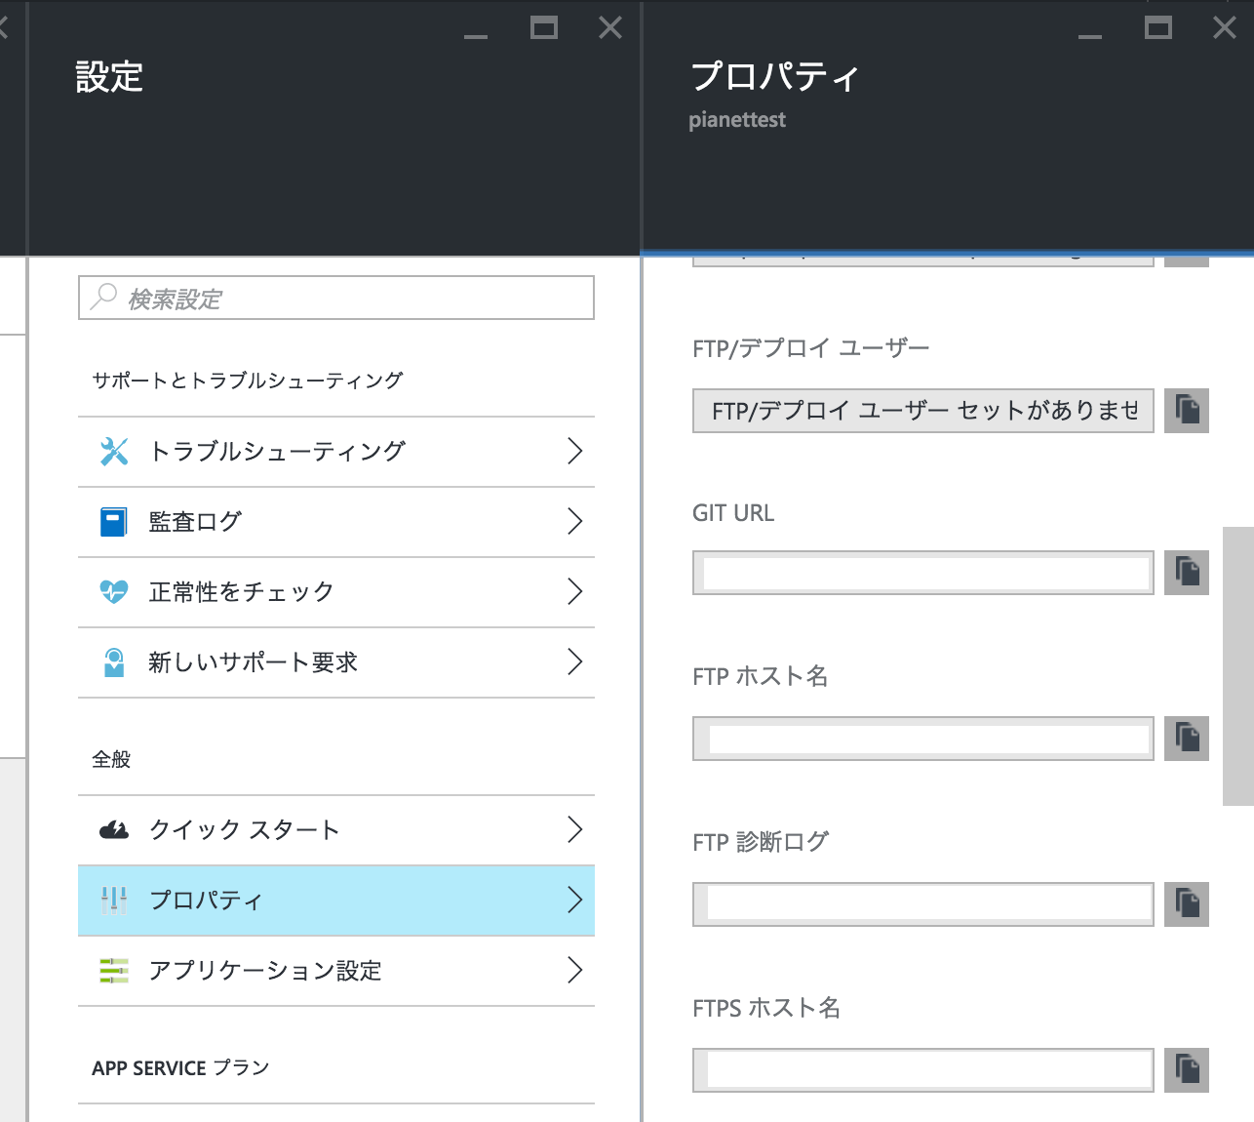Click the FTP ホスト名 label
The image size is (1254, 1122).
click(x=761, y=675)
